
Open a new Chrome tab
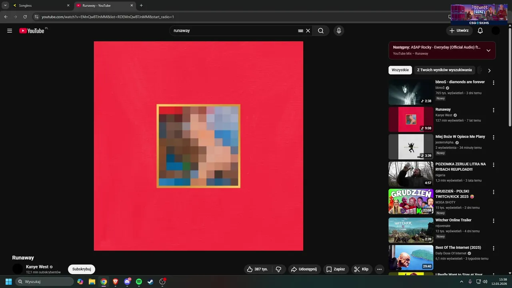point(141,6)
